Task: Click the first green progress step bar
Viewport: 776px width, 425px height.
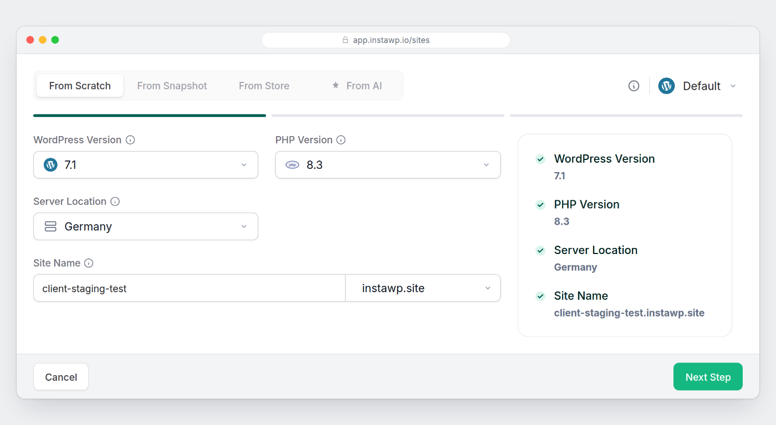Action: [x=150, y=116]
